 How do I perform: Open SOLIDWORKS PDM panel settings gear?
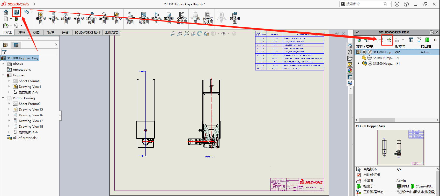pos(431,32)
